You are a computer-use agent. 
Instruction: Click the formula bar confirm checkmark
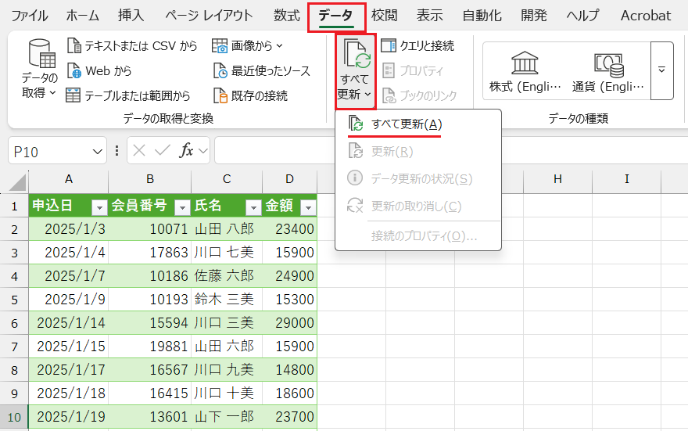[163, 150]
